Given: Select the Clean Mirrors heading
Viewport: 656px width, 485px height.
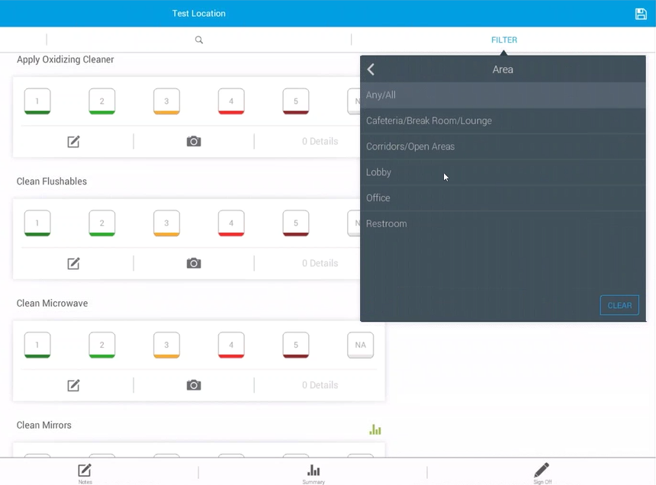Looking at the screenshot, I should [x=44, y=426].
